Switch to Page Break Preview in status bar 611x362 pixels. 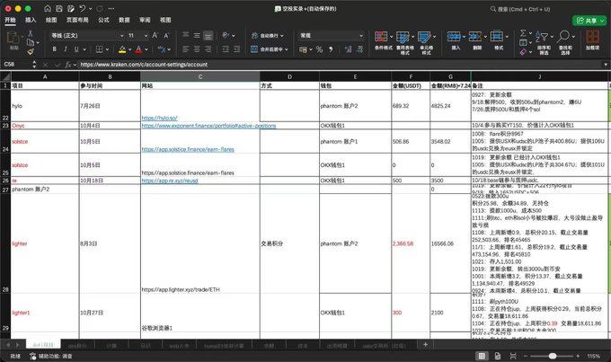(x=513, y=356)
